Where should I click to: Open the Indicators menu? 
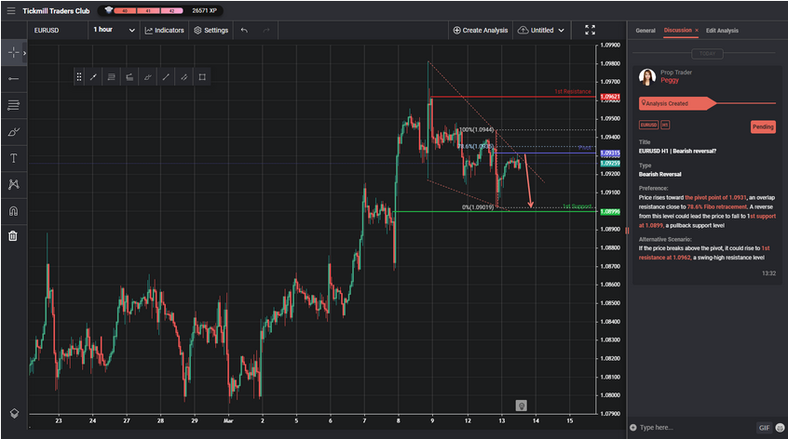click(x=164, y=30)
